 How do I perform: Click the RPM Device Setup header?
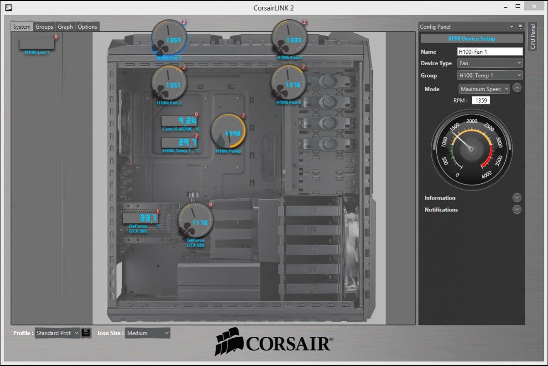tap(472, 39)
